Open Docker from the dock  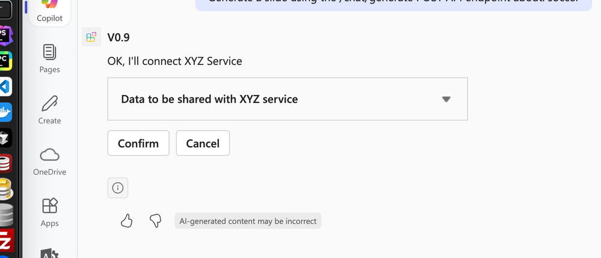pyautogui.click(x=5, y=112)
